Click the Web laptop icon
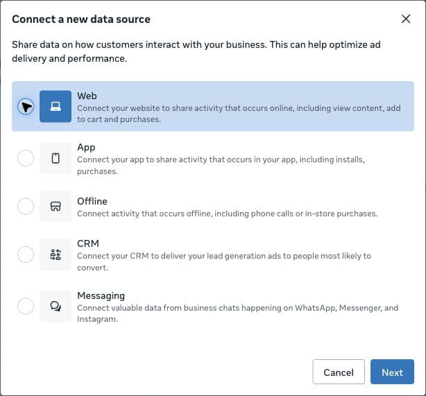Viewport: 426px width, 396px height. [56, 107]
